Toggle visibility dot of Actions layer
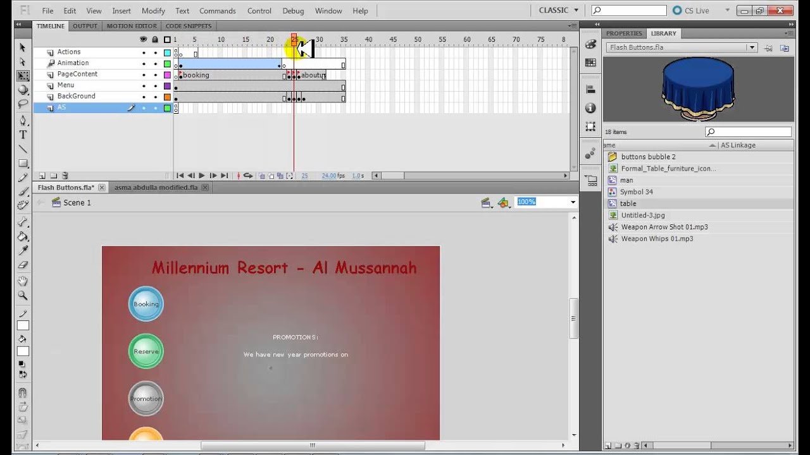This screenshot has height=455, width=810. click(144, 52)
